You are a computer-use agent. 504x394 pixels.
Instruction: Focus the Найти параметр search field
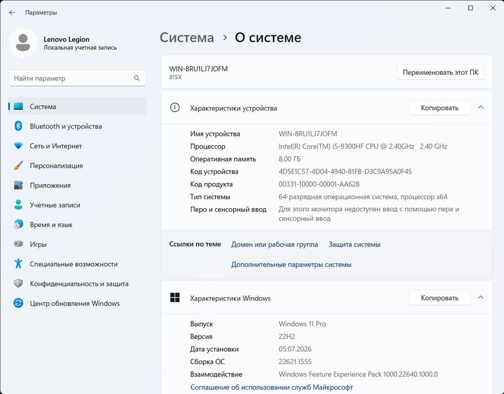(x=77, y=78)
